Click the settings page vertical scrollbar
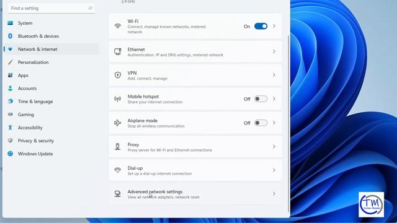Viewport: 397px width, 223px height. tap(288, 124)
